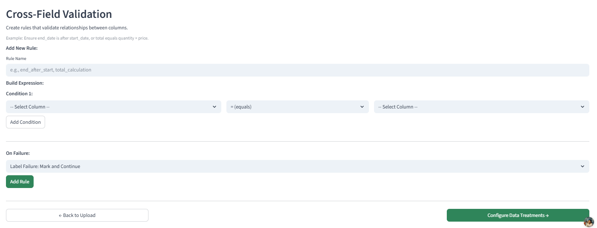Open the On Failure action dropdown

click(297, 166)
